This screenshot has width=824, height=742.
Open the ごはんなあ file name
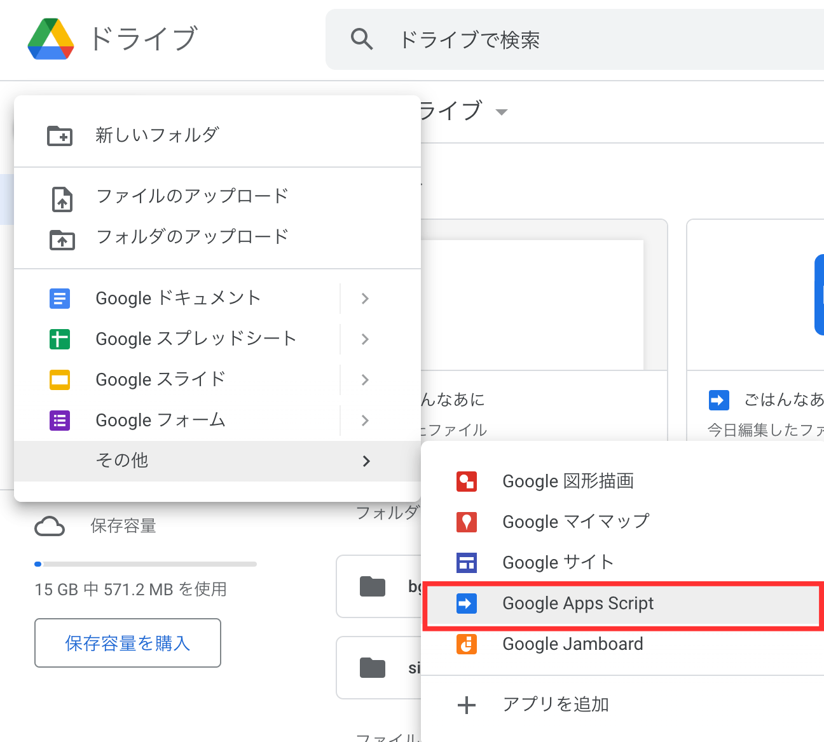pyautogui.click(x=784, y=400)
